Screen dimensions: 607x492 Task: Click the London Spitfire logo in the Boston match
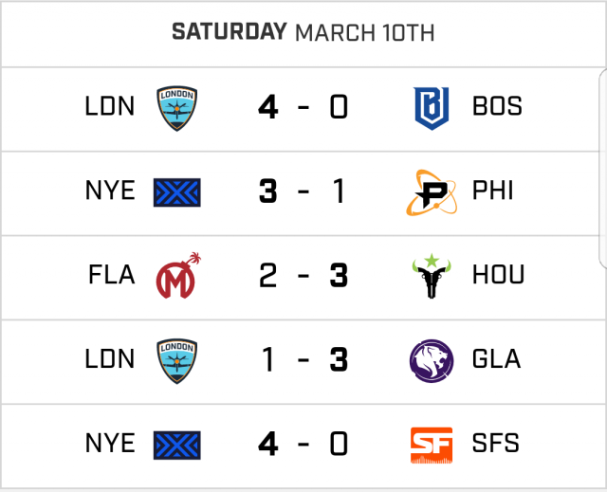tap(177, 108)
